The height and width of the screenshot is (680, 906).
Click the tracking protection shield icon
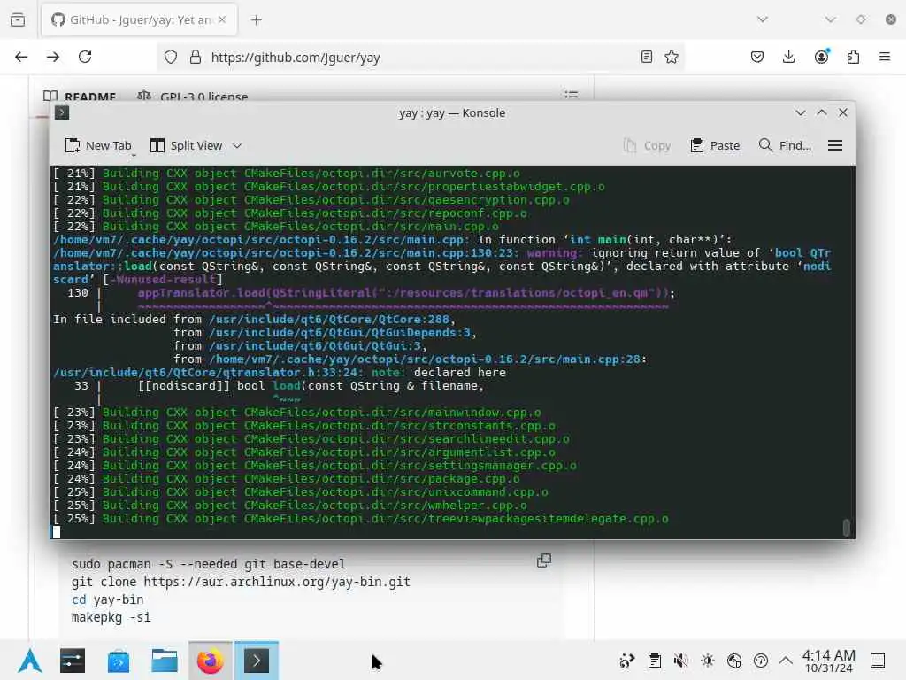pyautogui.click(x=171, y=57)
